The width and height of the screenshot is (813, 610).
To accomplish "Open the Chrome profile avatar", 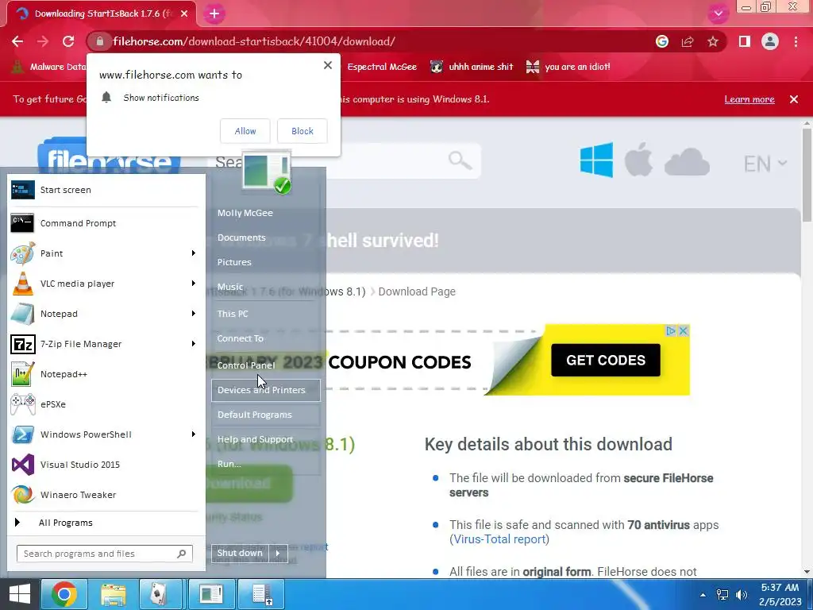I will (x=770, y=41).
